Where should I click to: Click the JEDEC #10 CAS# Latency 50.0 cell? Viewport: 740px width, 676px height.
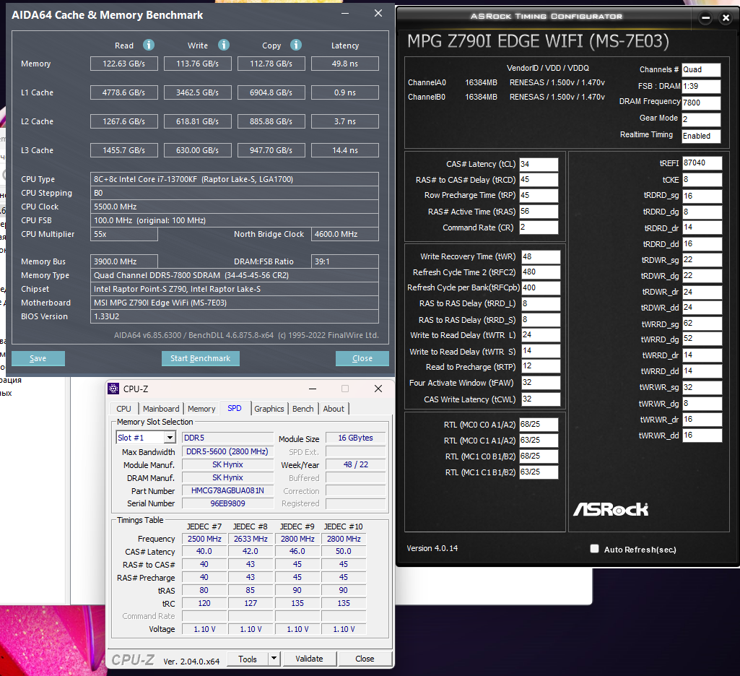coord(344,551)
